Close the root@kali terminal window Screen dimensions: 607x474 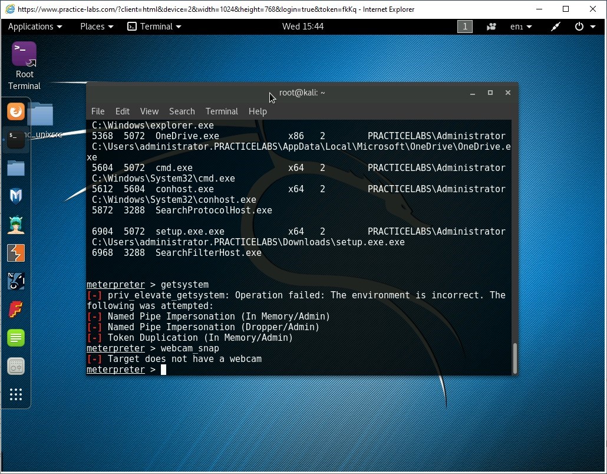pyautogui.click(x=508, y=93)
